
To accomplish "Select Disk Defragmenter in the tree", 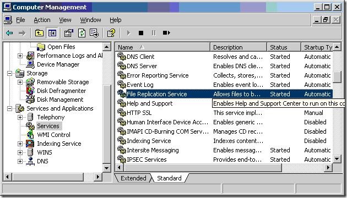I will [x=61, y=91].
